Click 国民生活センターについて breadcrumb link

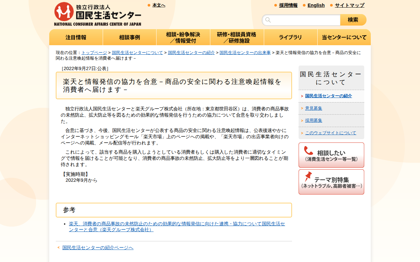[x=137, y=53]
